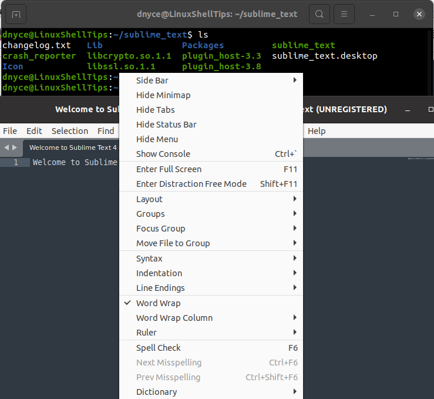
Task: Expand the Layout submenu
Action: [x=211, y=199]
